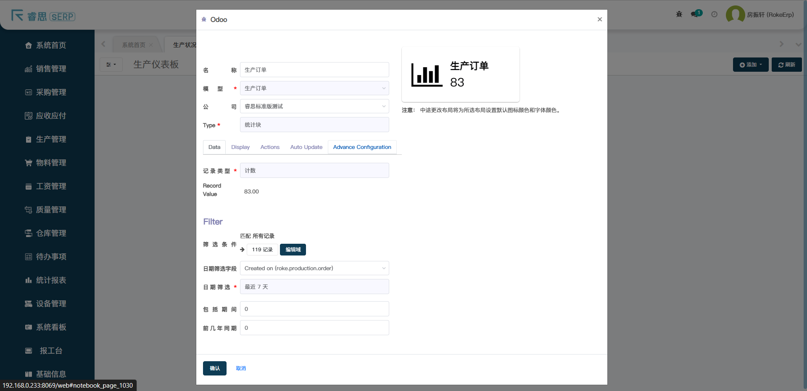The image size is (807, 391).
Task: Open the chat messages icon with badge
Action: 696,14
